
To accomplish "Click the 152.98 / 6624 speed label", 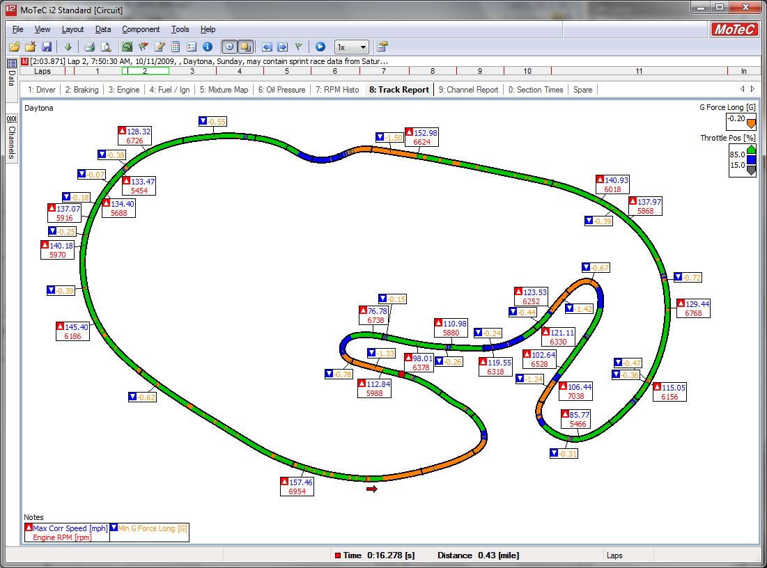I will coord(421,137).
